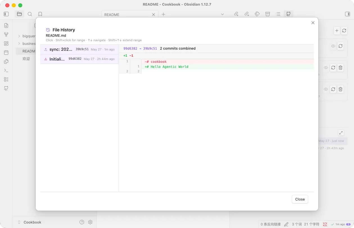Click refresh icon beside the plus button
The height and width of the screenshot is (228, 354).
344,31
